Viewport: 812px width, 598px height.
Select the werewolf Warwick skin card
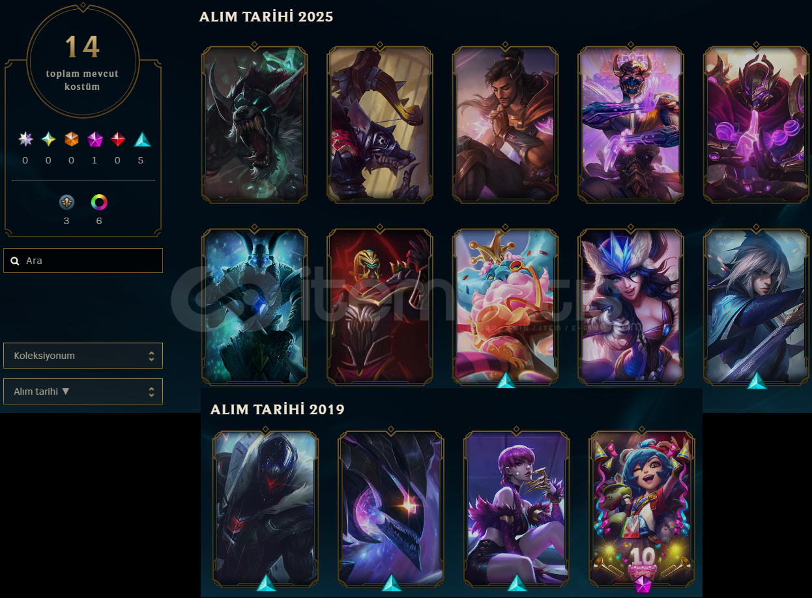(254, 123)
